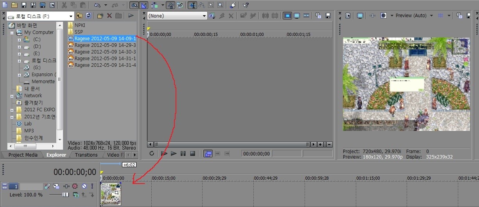
Task: Open Track Motion on video track 1
Action: pos(56,186)
